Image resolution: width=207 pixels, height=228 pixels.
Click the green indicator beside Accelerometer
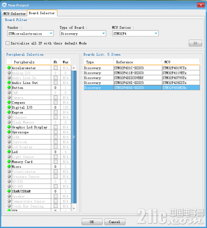9,67
